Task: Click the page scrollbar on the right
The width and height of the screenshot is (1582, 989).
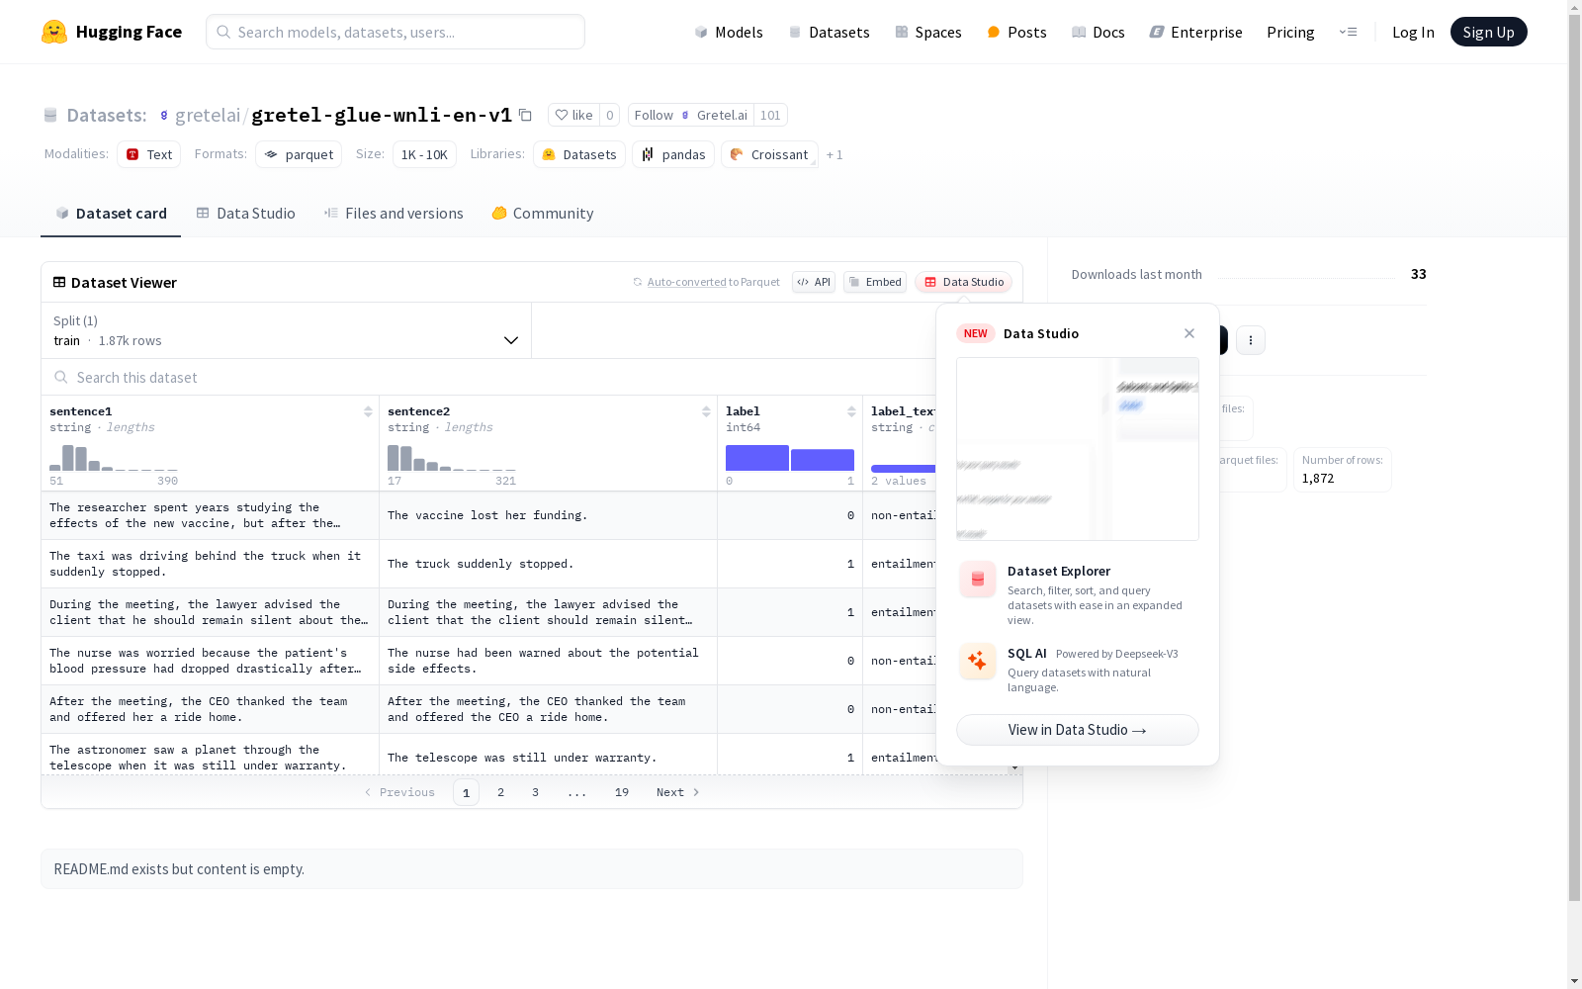Action: [1574, 455]
